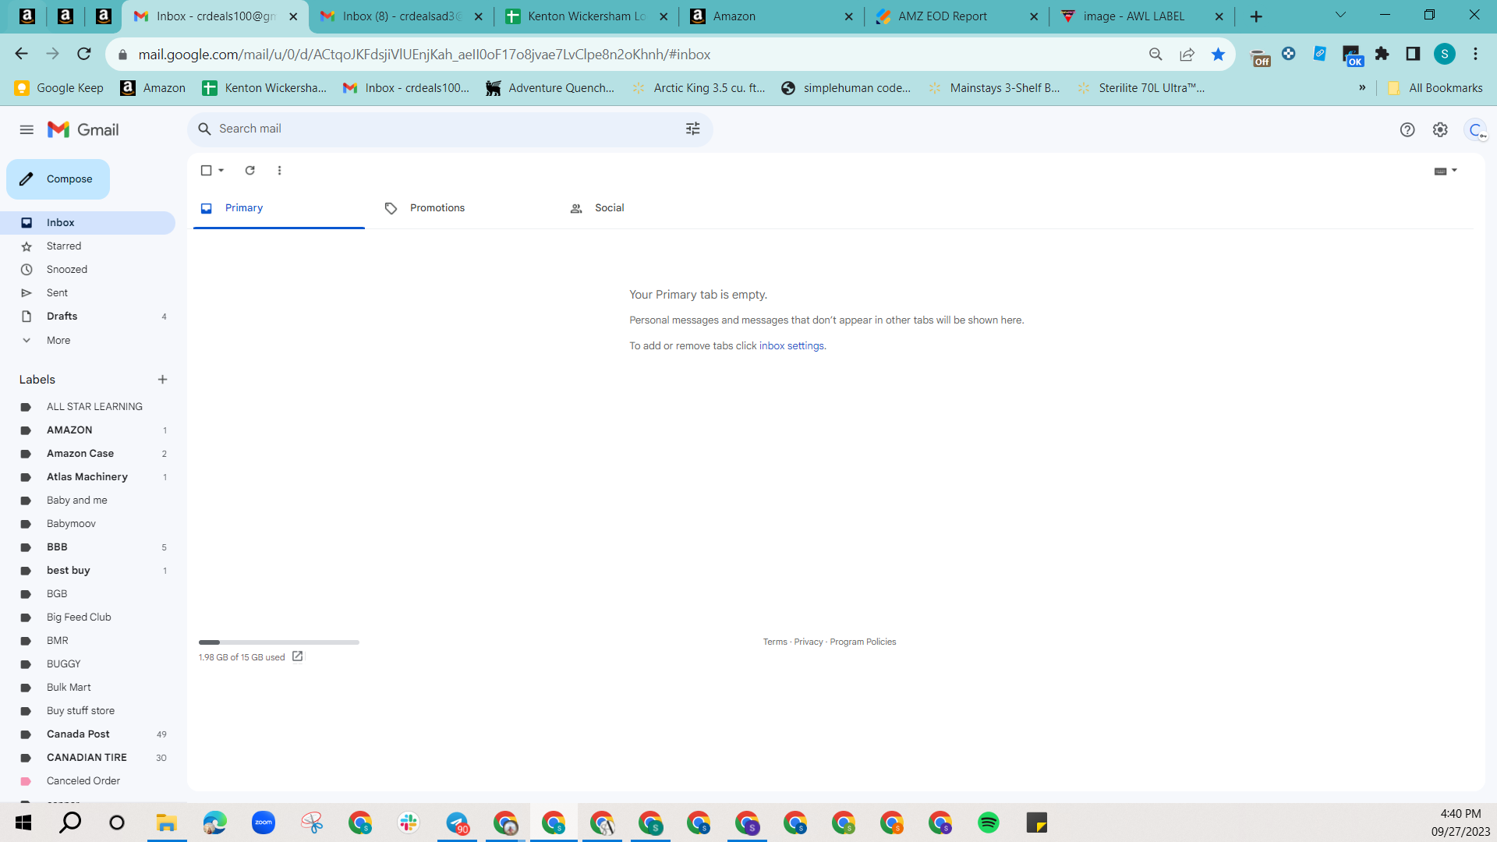This screenshot has width=1497, height=842.
Task: Open All Bookmarks folder
Action: 1435,87
